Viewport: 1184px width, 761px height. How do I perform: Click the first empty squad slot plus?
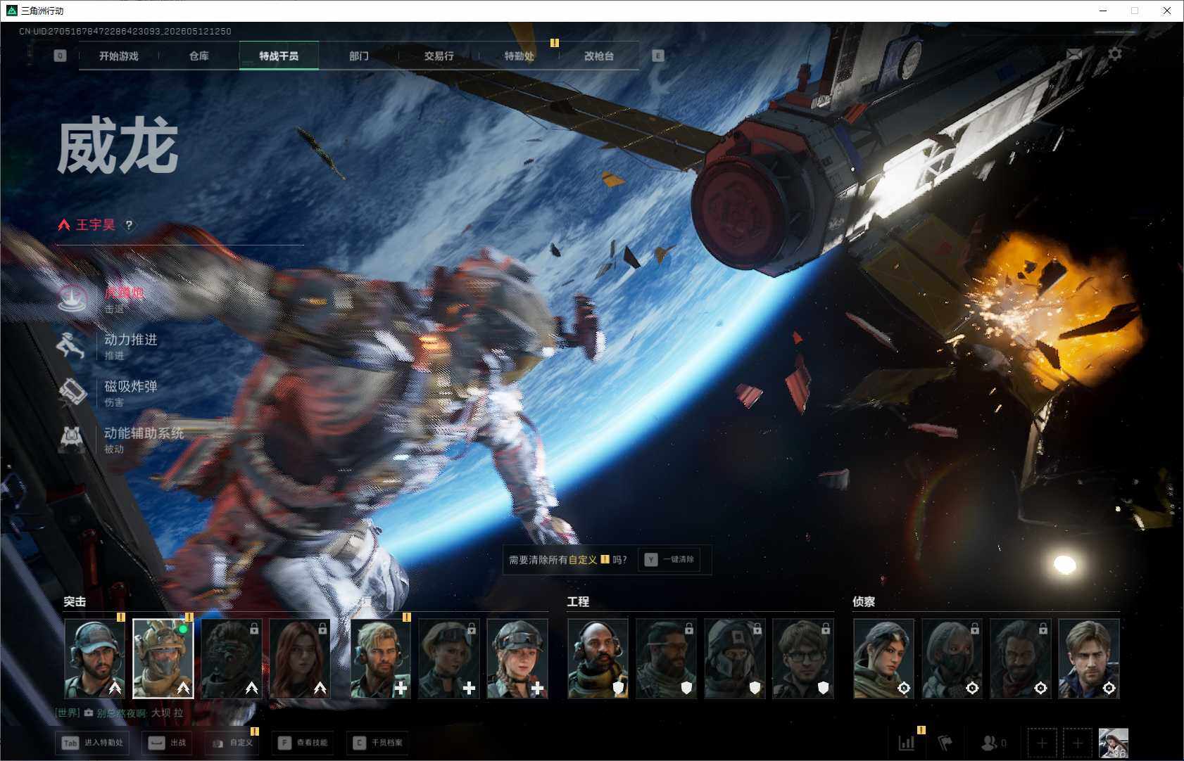(1043, 743)
